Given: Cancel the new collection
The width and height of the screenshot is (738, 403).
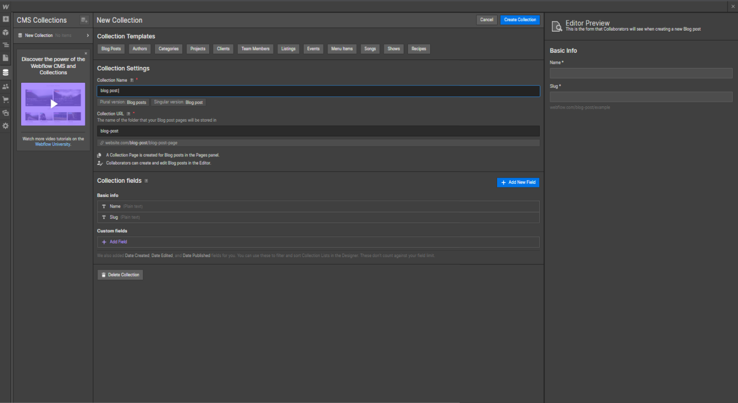Looking at the screenshot, I should point(486,19).
